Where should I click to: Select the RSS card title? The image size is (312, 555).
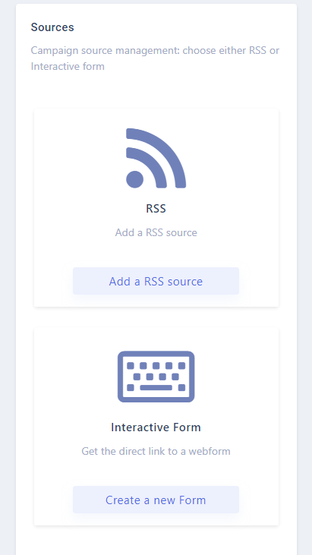pos(156,209)
